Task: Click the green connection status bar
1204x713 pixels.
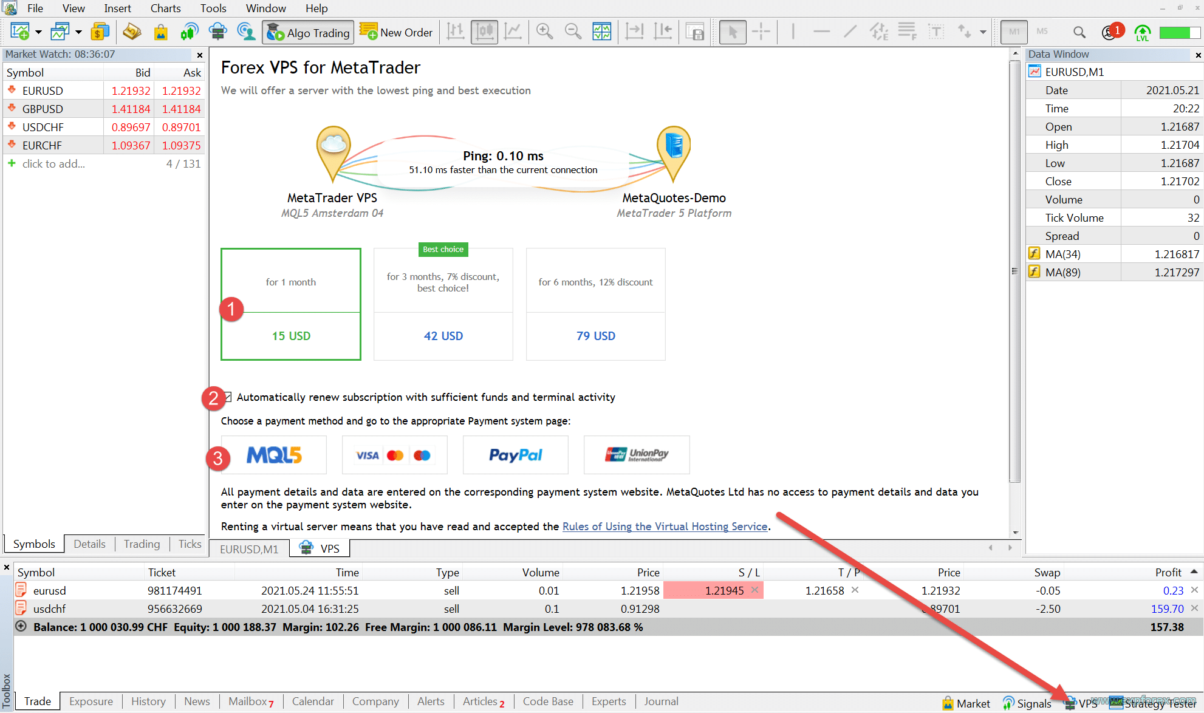Action: pos(1179,32)
